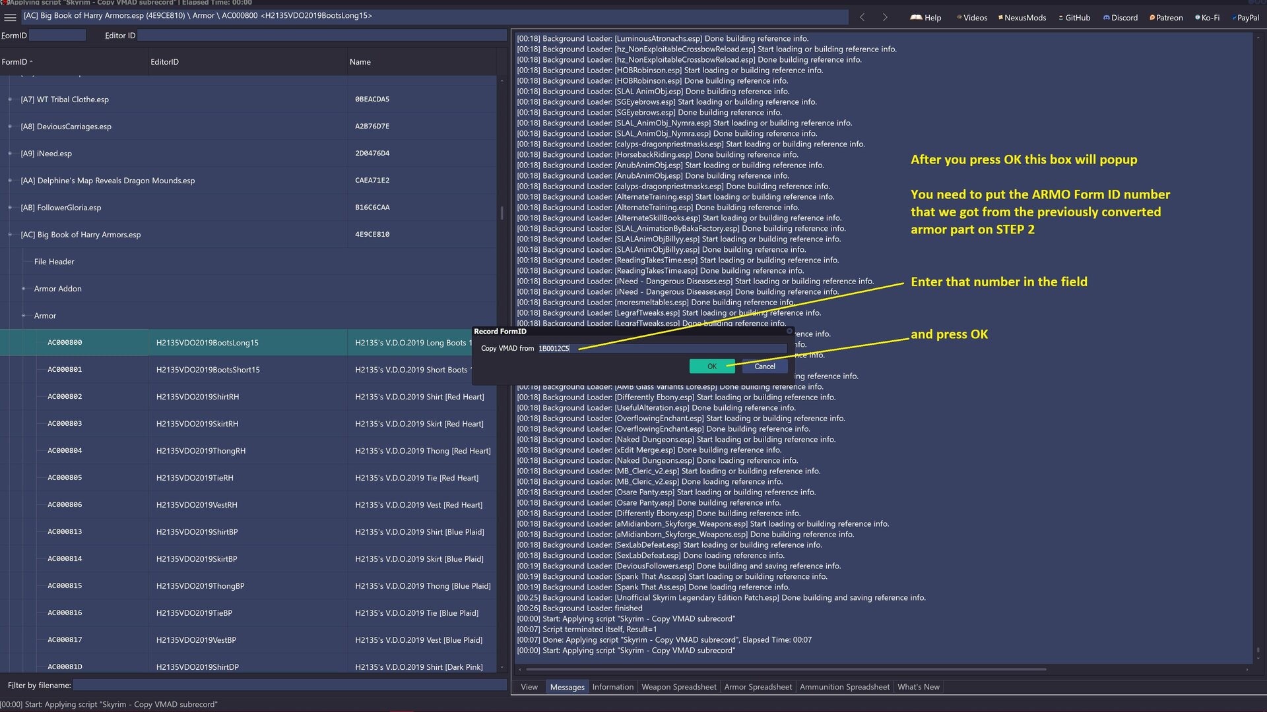Select record H2135VDO2019SkirtBP
Image resolution: width=1267 pixels, height=712 pixels.
(248, 559)
